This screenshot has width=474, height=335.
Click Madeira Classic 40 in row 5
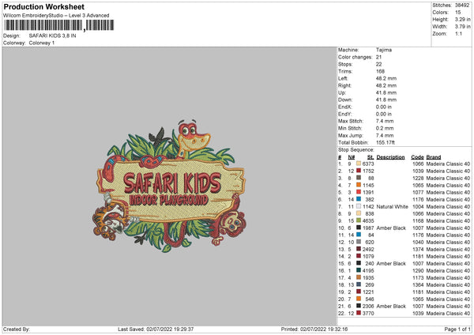click(x=448, y=192)
